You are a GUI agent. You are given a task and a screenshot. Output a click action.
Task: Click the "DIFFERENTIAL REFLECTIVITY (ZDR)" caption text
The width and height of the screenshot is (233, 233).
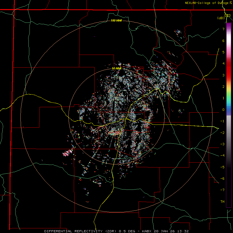[81, 231]
